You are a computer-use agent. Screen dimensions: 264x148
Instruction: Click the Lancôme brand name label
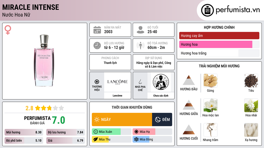point(118,96)
